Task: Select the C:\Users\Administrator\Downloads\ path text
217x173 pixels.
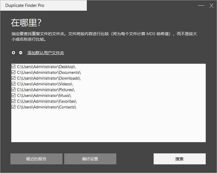Action: coord(49,78)
